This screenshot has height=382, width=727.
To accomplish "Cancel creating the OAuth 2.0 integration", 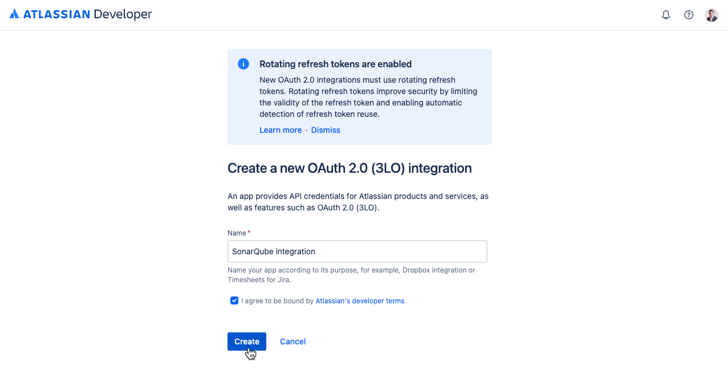I will (293, 341).
